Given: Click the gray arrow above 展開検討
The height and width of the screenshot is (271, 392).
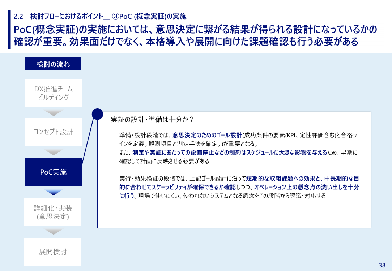Looking at the screenshot, I should click(x=53, y=232).
